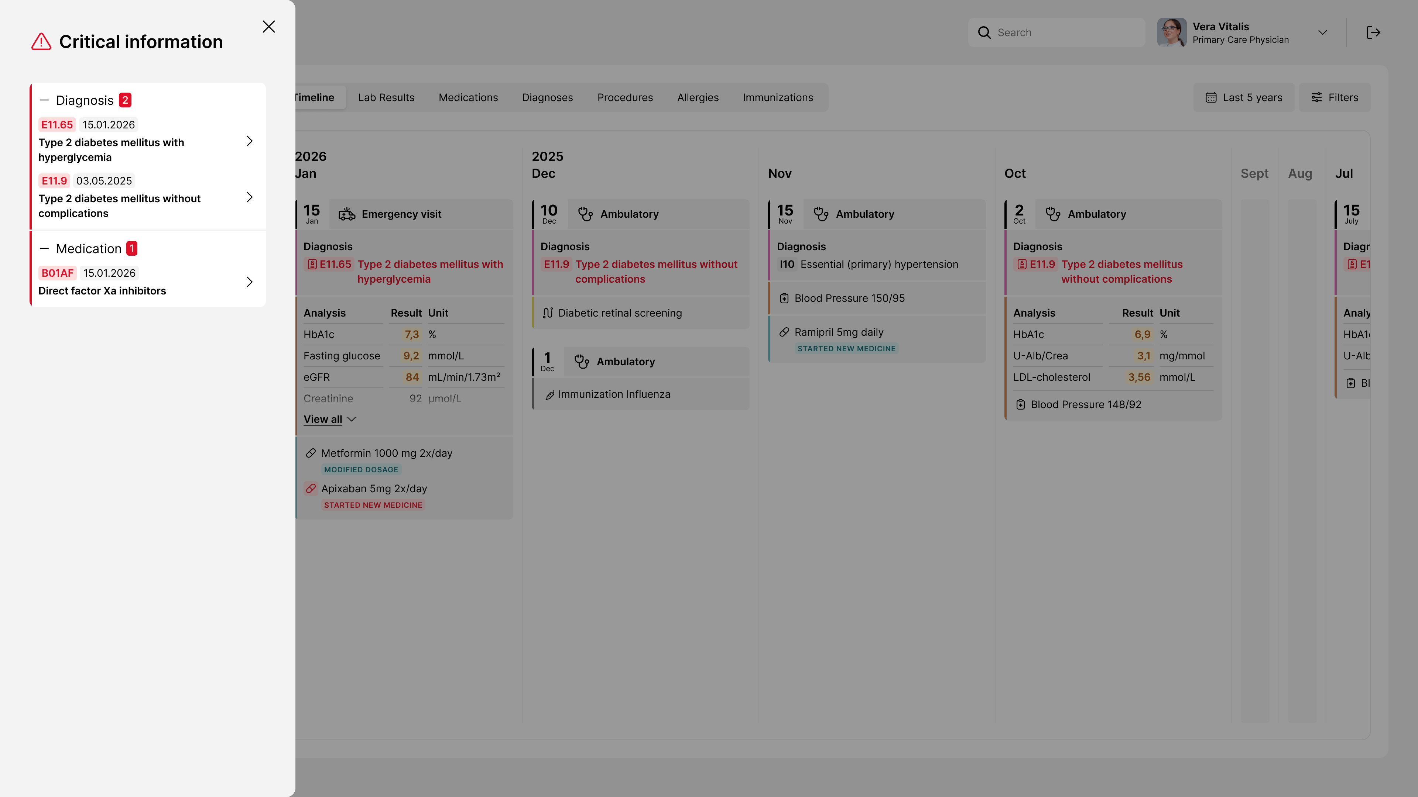Click the Apixaban pill icon
This screenshot has width=1418, height=797.
(311, 489)
